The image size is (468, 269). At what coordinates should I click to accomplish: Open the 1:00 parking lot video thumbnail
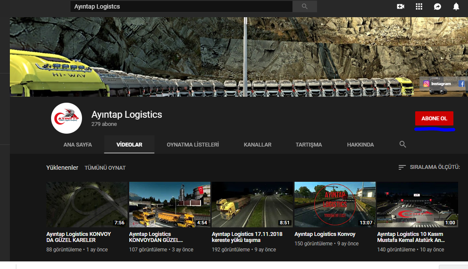tap(418, 205)
